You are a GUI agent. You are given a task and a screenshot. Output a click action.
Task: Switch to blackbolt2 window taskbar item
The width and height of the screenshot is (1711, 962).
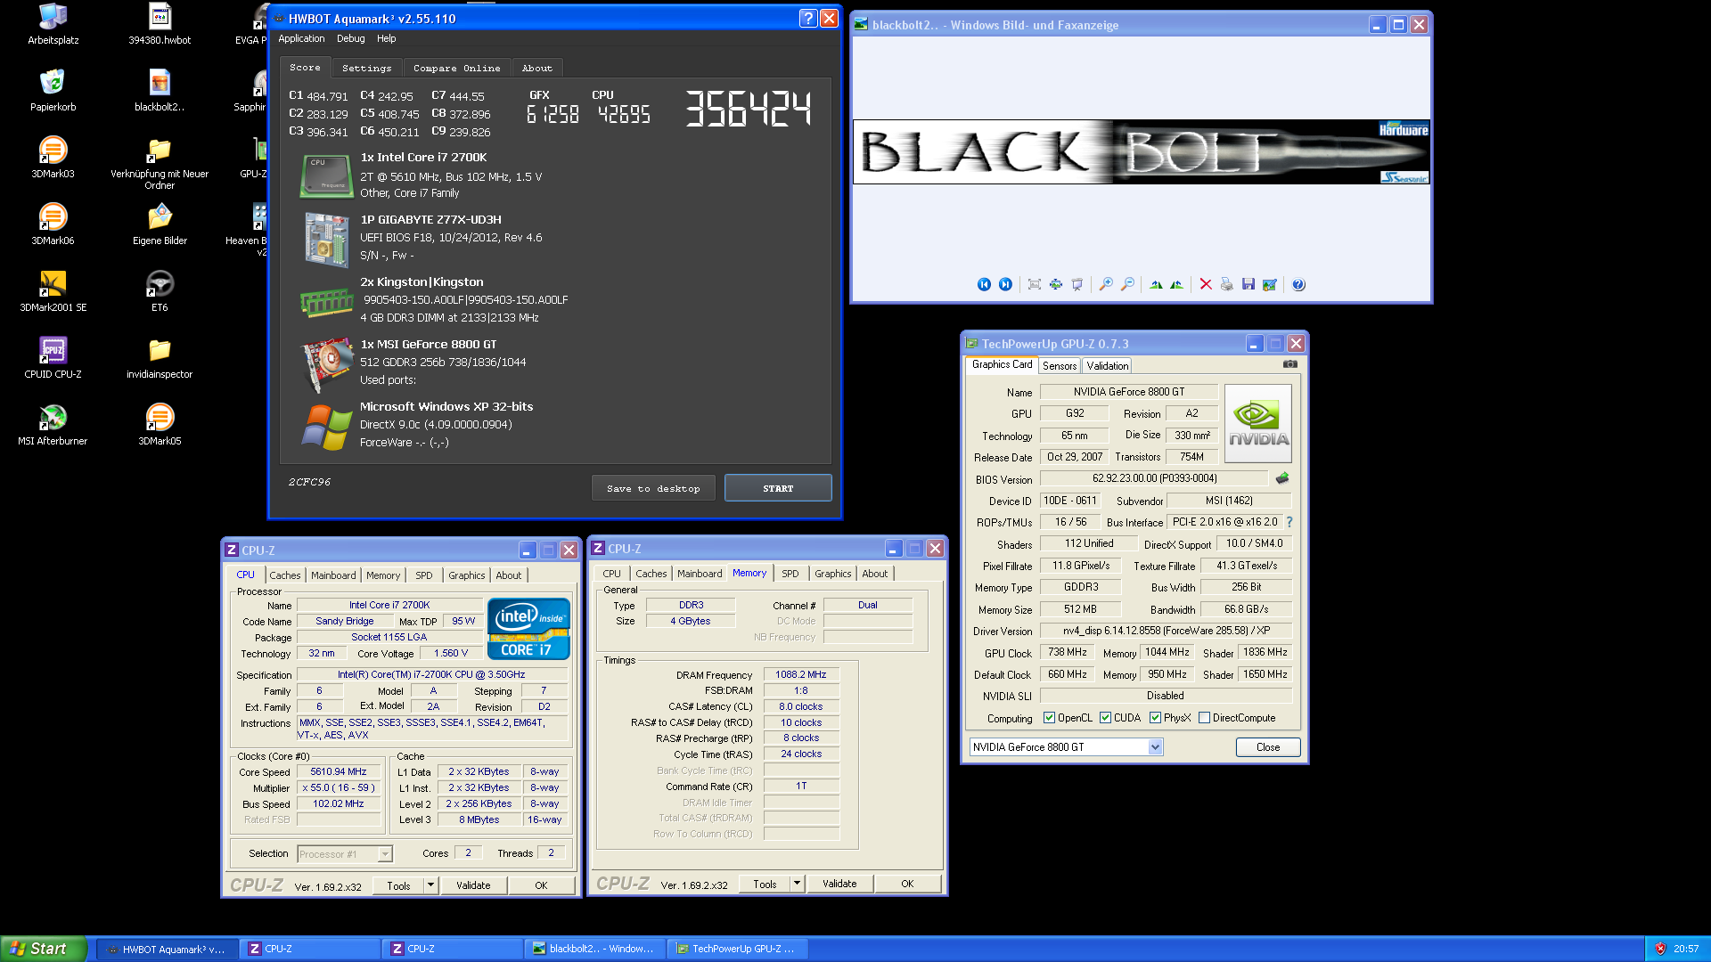tap(594, 949)
